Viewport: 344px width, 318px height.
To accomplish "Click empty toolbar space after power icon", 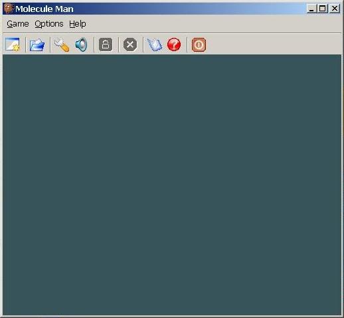I will point(274,45).
